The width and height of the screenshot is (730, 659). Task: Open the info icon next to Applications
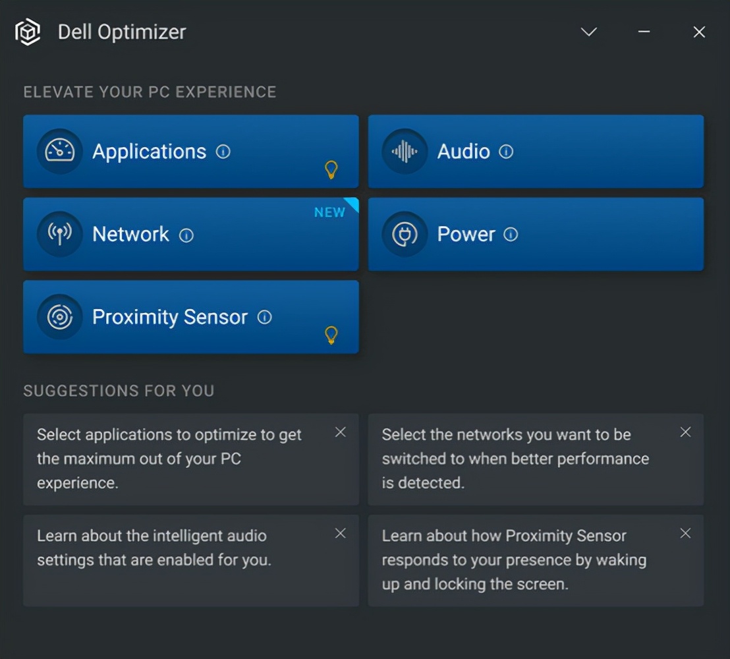[223, 152]
